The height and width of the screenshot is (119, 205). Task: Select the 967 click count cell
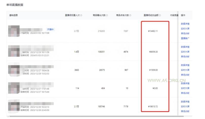point(126,70)
